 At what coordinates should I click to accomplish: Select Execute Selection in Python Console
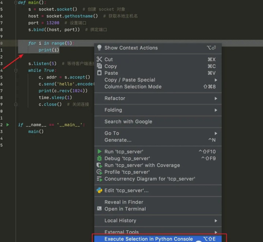pyautogui.click(x=149, y=239)
